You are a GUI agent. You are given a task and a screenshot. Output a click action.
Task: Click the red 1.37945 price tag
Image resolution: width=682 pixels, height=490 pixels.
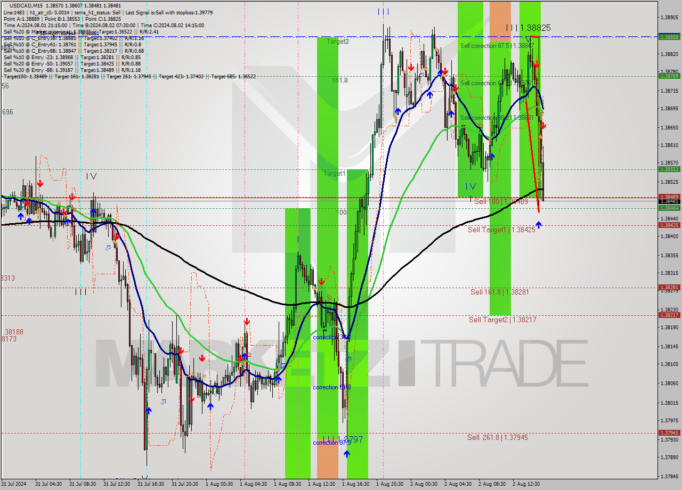[669, 433]
